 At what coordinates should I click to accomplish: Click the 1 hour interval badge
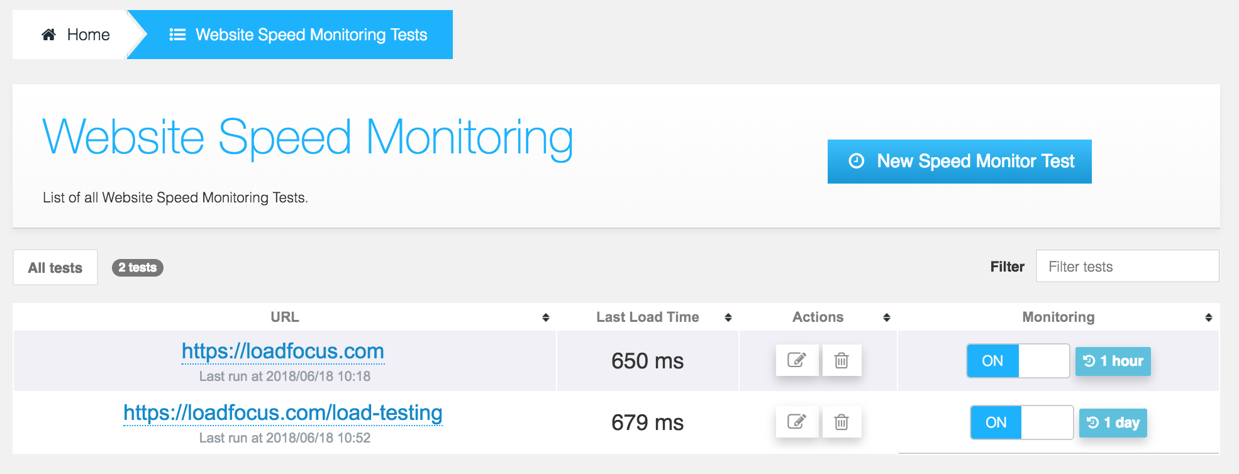pyautogui.click(x=1113, y=361)
